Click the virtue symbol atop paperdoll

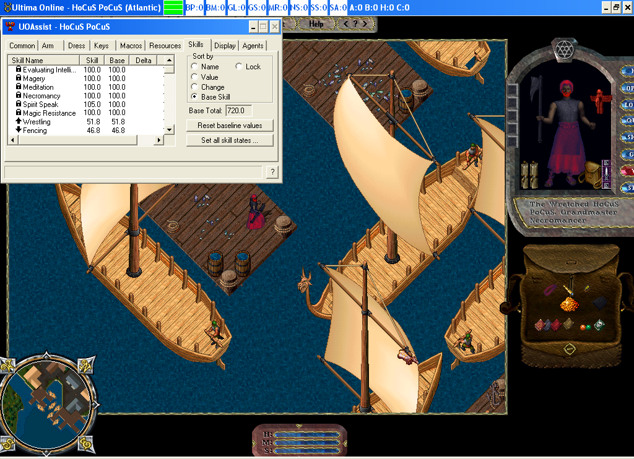564,49
